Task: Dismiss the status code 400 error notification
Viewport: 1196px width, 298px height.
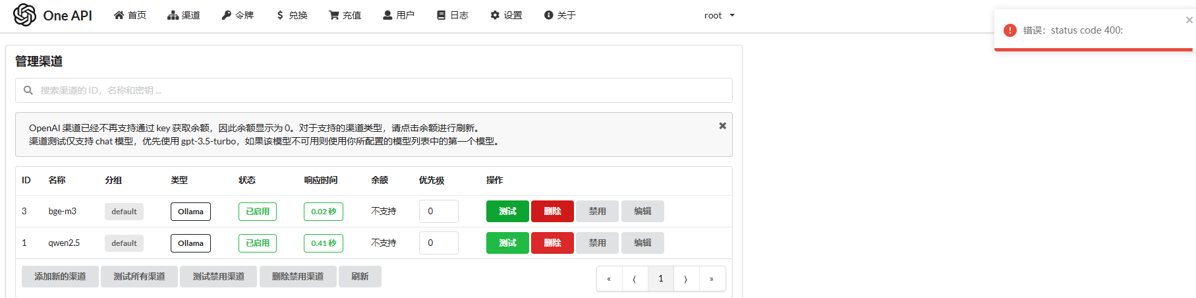Action: point(1189,20)
